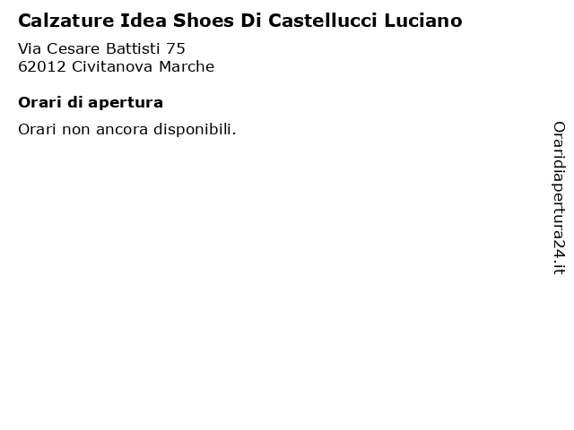The width and height of the screenshot is (574, 430).
Task: Click the city name Civitanova Marche
Action: 143,66
